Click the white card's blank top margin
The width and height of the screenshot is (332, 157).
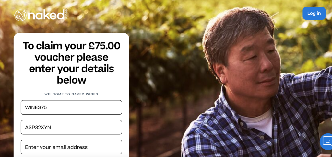[x=71, y=36]
